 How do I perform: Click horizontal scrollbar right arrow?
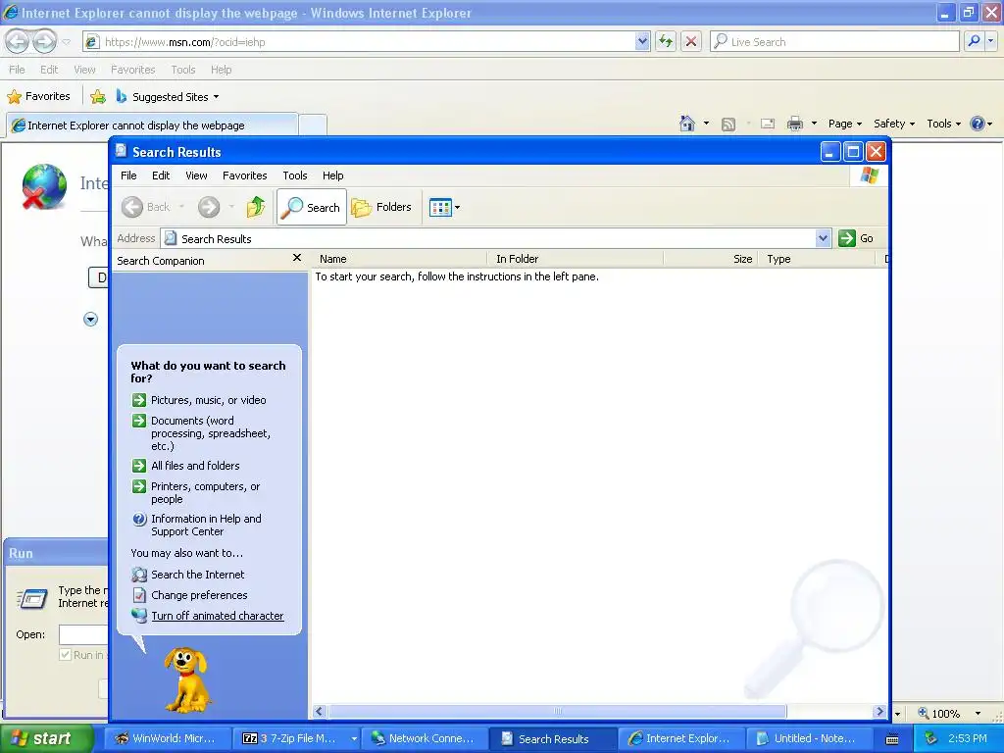point(879,712)
